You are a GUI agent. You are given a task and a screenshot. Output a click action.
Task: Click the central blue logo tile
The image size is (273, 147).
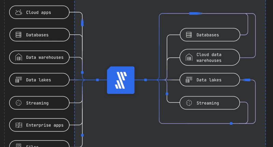(121, 80)
